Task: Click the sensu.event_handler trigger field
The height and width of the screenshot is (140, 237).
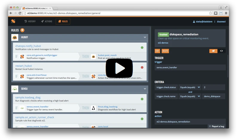Action: (x=190, y=67)
